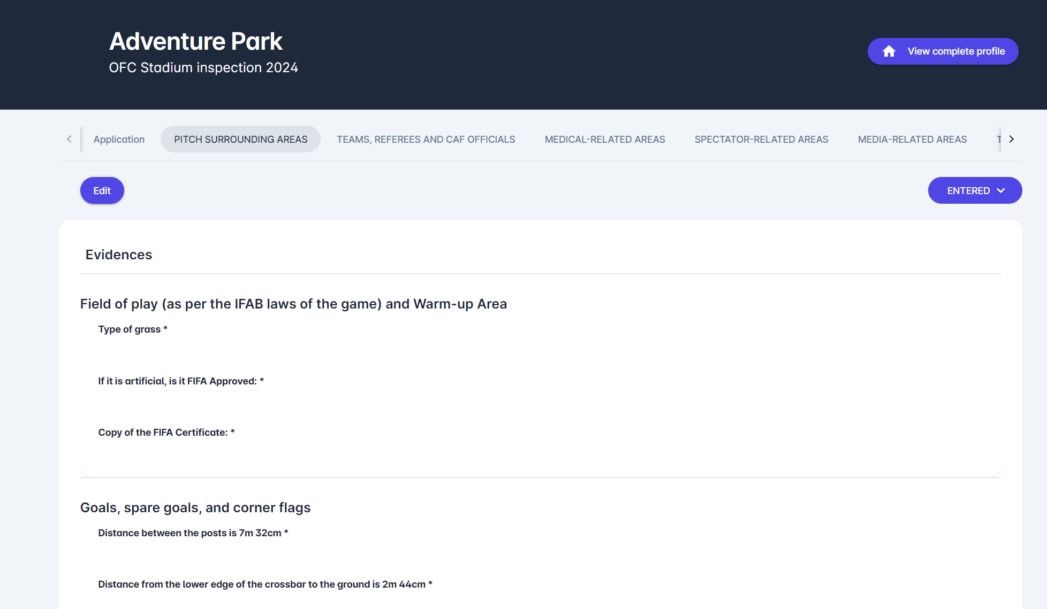
Task: Open the SPECTATOR-RELATED AREAS tab
Action: [x=761, y=140]
